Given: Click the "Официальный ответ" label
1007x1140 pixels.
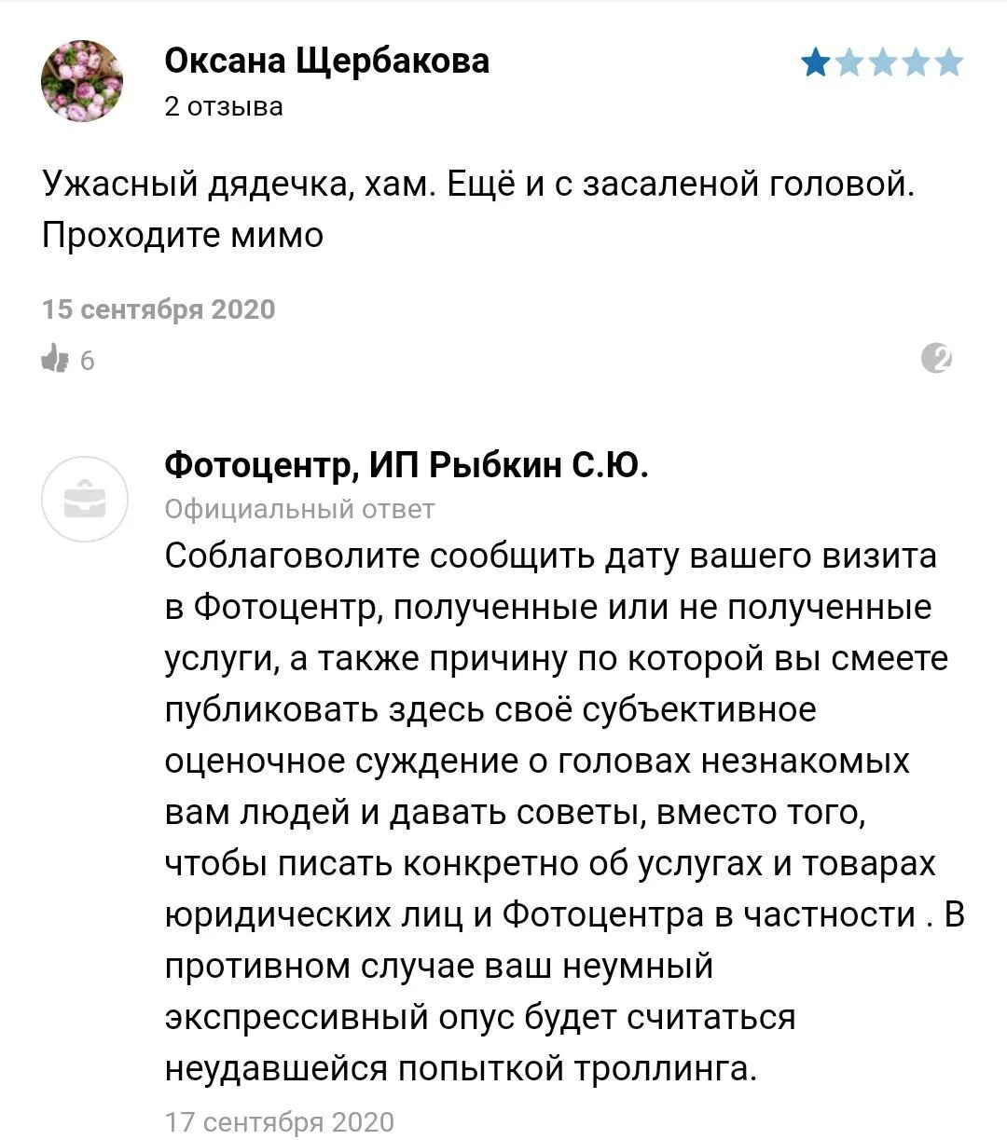Looking at the screenshot, I should tap(299, 509).
